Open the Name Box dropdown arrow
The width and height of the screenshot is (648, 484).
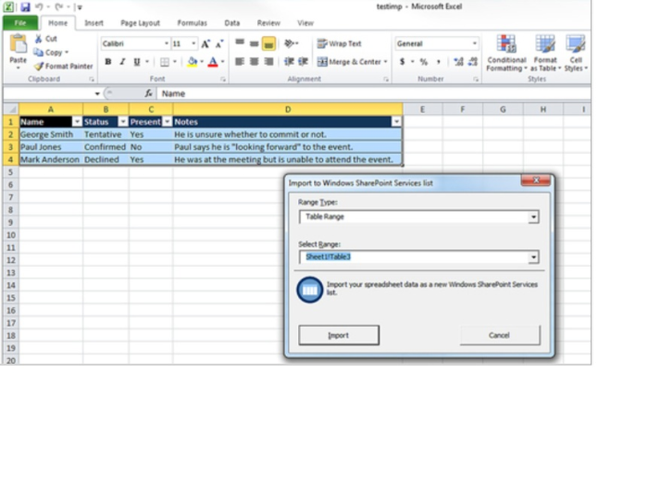97,93
